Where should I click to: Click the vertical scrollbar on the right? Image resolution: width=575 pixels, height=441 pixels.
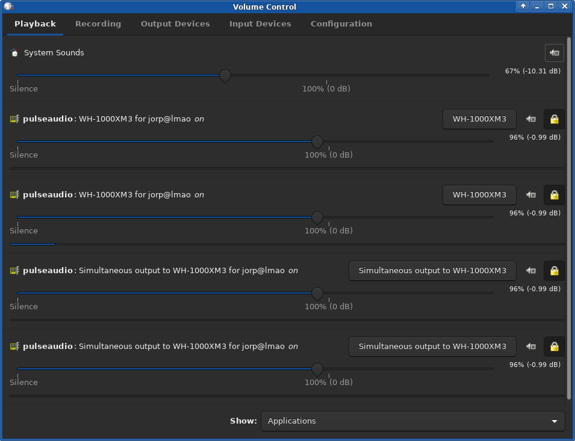569,217
